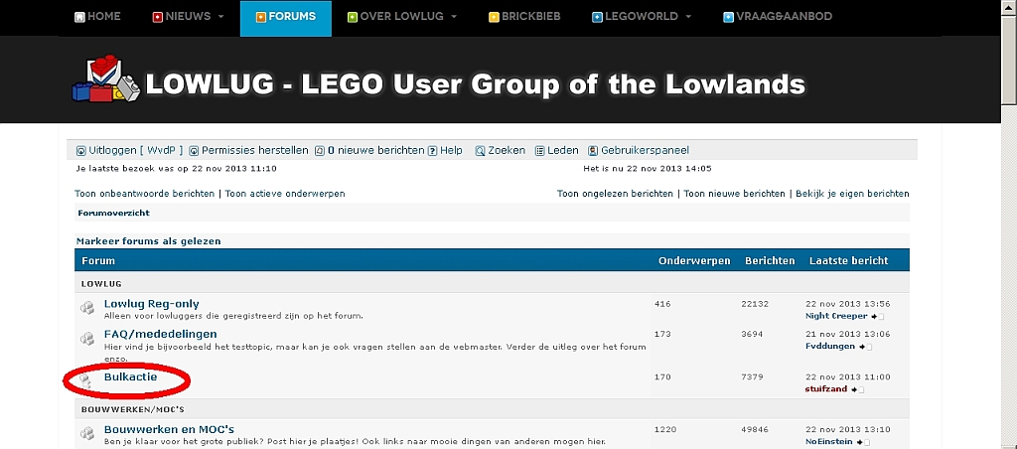Image resolution: width=1017 pixels, height=449 pixels.
Task: Open the Gebruikerspaneel link
Action: 646,151
